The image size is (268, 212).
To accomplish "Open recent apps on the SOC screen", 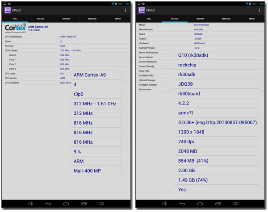I will tap(84, 204).
